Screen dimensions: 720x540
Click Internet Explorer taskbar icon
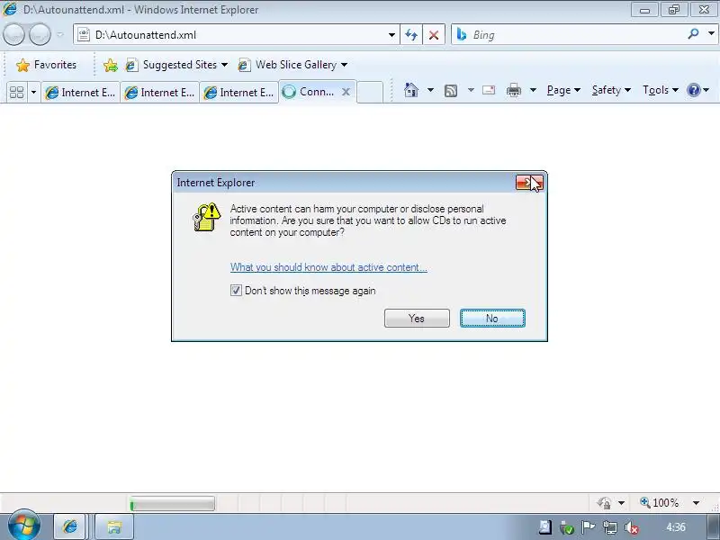(70, 526)
